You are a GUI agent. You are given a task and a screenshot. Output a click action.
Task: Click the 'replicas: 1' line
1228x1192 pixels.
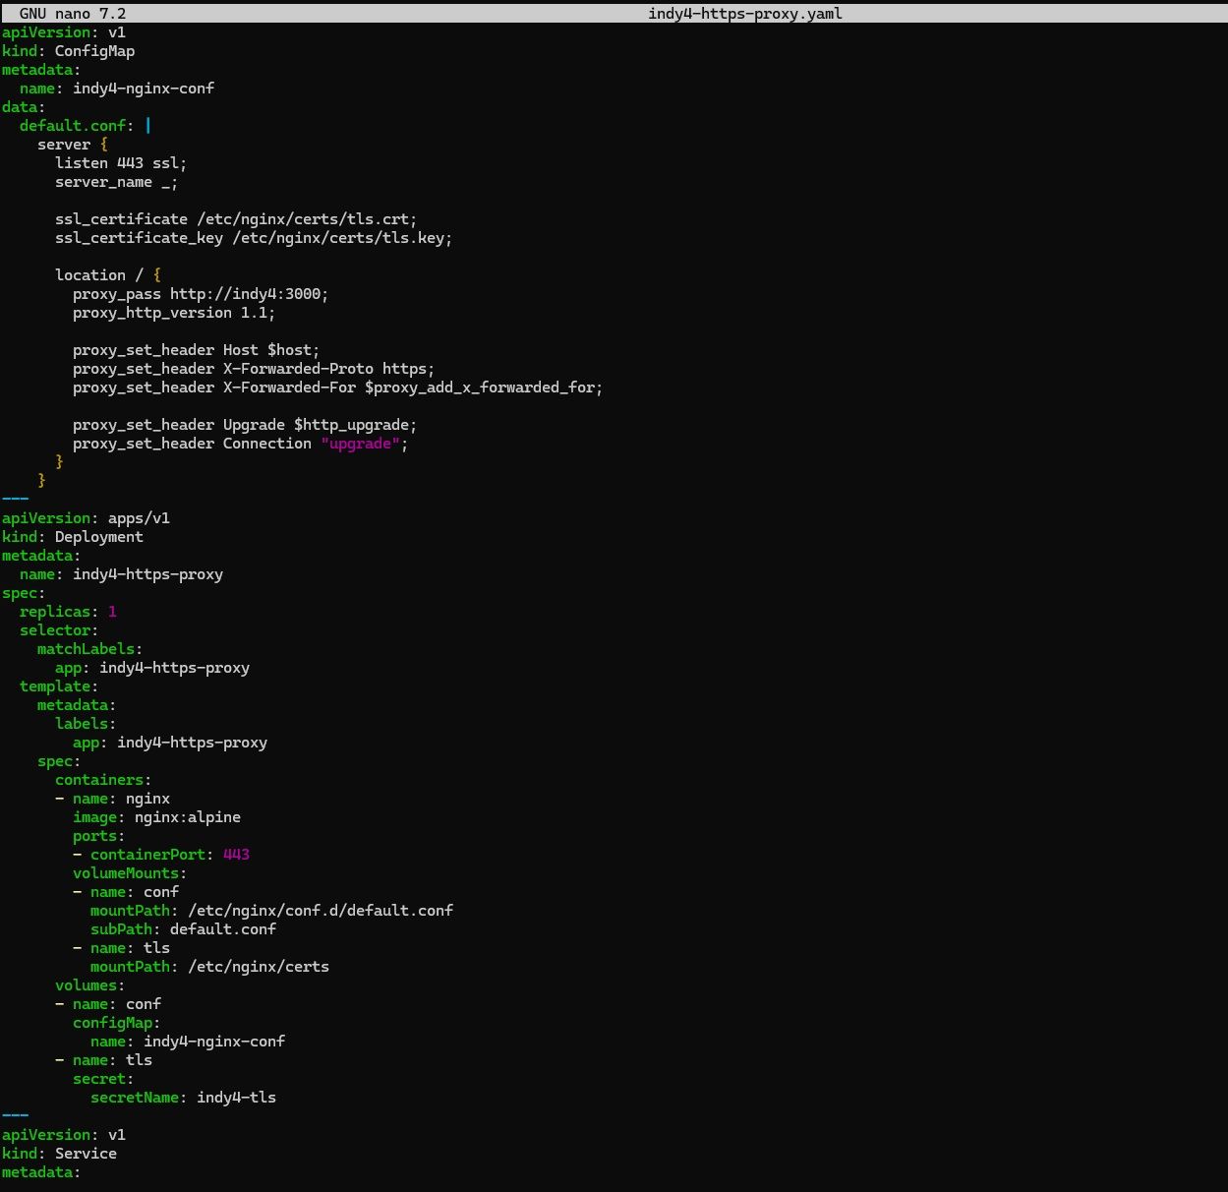tap(68, 612)
